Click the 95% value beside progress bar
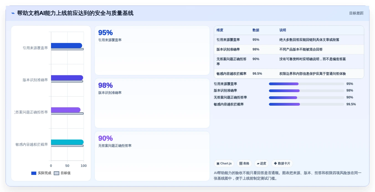Screen dimensions: 375x192 pyautogui.click(x=350, y=84)
